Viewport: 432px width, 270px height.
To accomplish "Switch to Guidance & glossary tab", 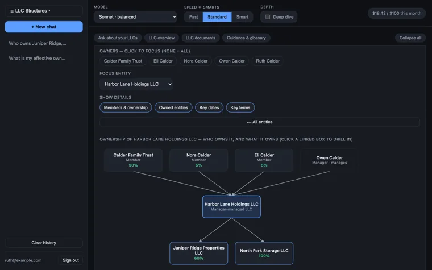I will coord(246,38).
